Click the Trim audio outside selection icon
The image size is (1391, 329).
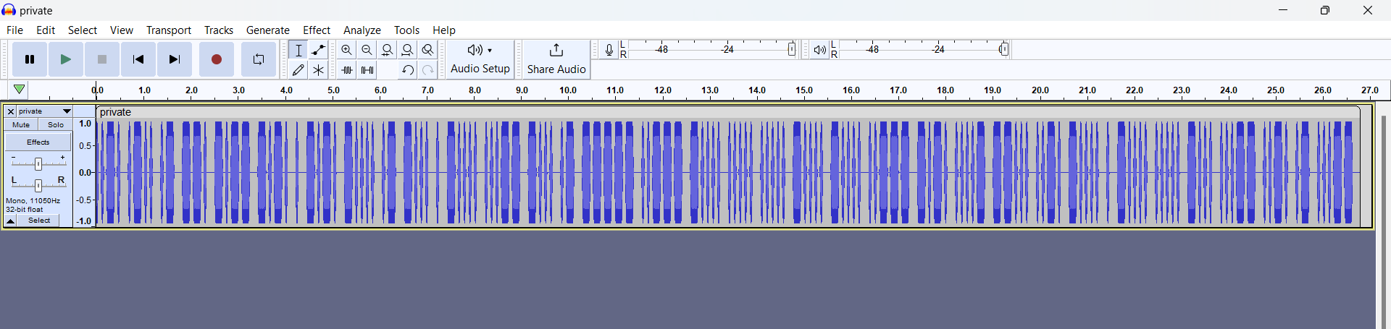coord(347,70)
